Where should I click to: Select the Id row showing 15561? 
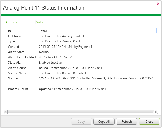click(x=79, y=31)
